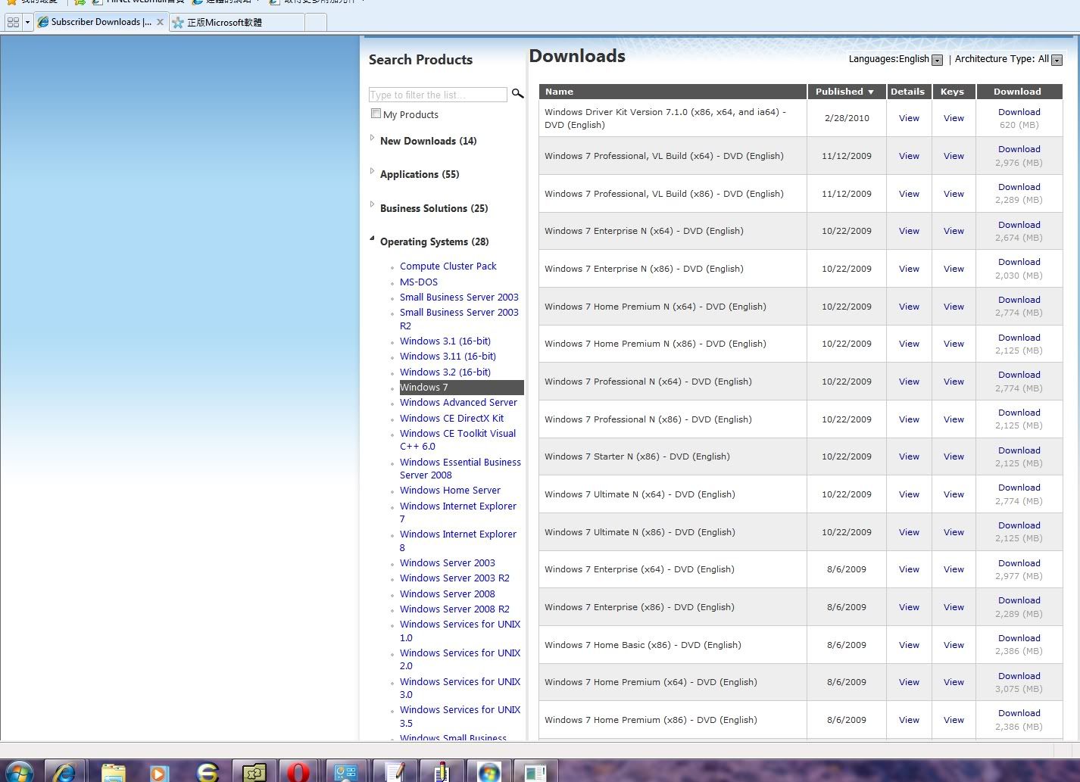This screenshot has width=1080, height=782.
Task: View keys for Windows 7 Professional VL x64
Action: click(x=954, y=156)
